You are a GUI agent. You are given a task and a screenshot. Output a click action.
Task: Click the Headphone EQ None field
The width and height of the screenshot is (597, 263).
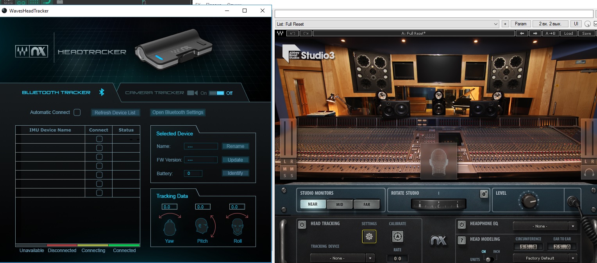(x=540, y=226)
